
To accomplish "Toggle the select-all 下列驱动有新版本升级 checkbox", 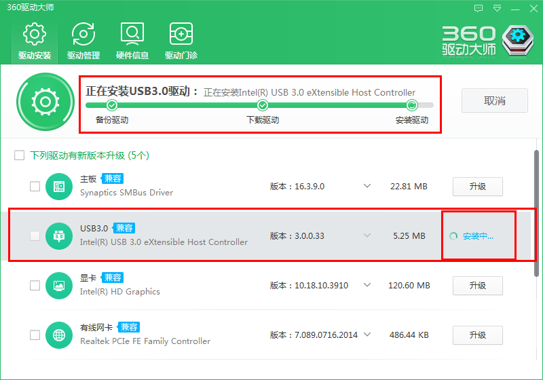I will point(20,155).
